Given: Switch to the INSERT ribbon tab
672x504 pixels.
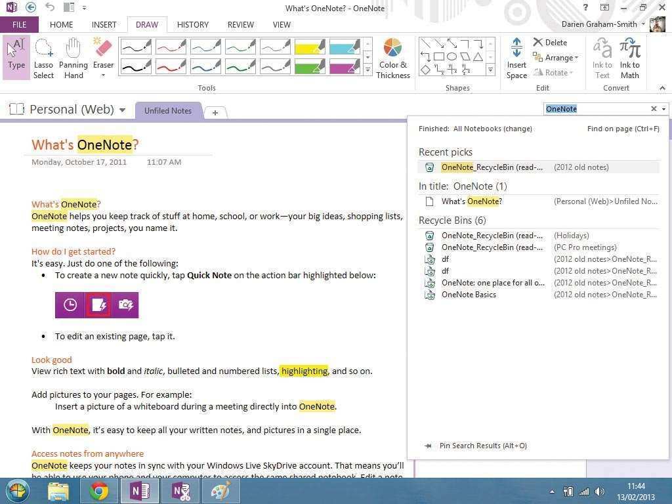Looking at the screenshot, I should tap(104, 25).
